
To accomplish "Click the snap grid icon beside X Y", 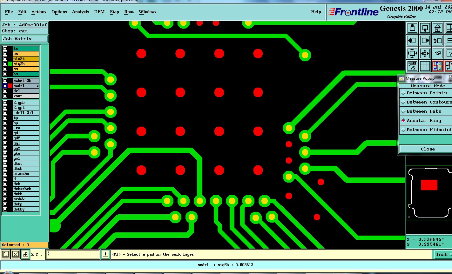I will tap(25, 254).
